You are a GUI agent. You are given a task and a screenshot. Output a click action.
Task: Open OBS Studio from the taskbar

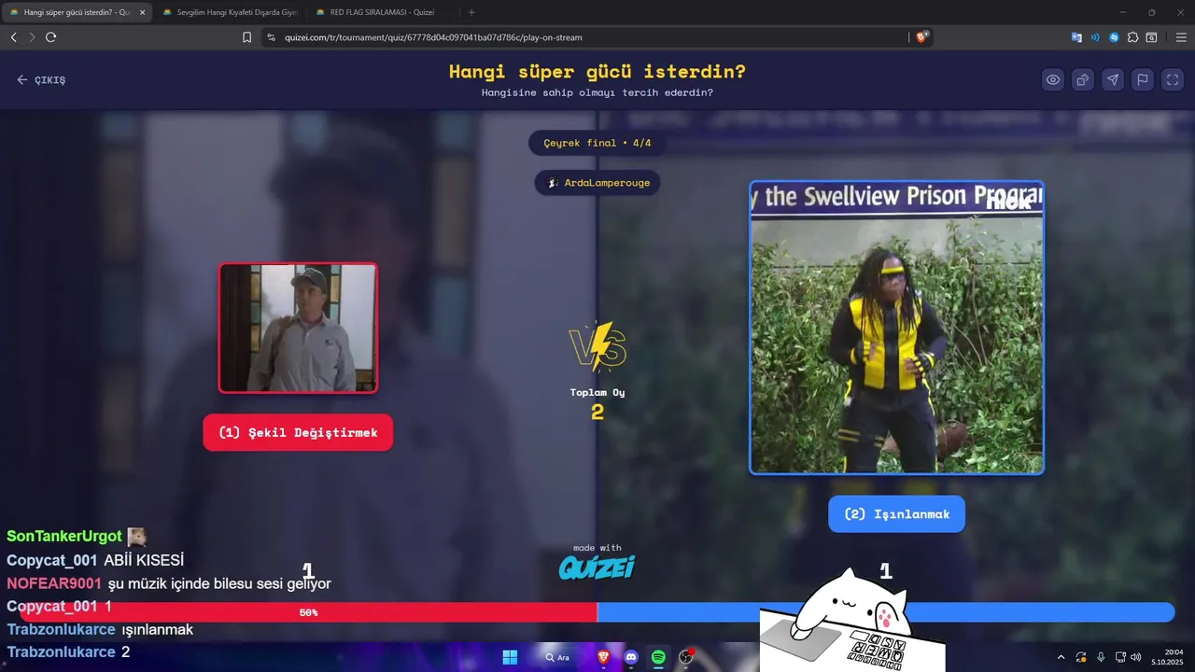click(x=686, y=657)
